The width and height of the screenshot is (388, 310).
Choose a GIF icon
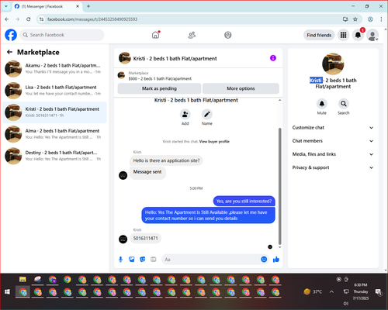point(154,260)
